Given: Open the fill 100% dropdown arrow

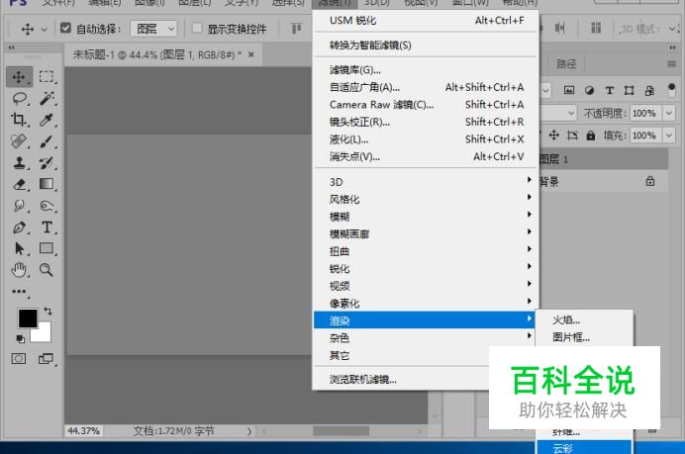Looking at the screenshot, I should pyautogui.click(x=669, y=136).
